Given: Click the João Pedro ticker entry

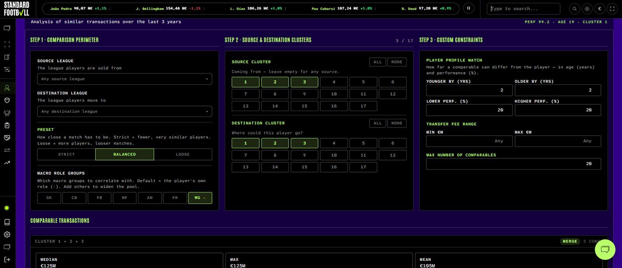Looking at the screenshot, I should click(78, 9).
